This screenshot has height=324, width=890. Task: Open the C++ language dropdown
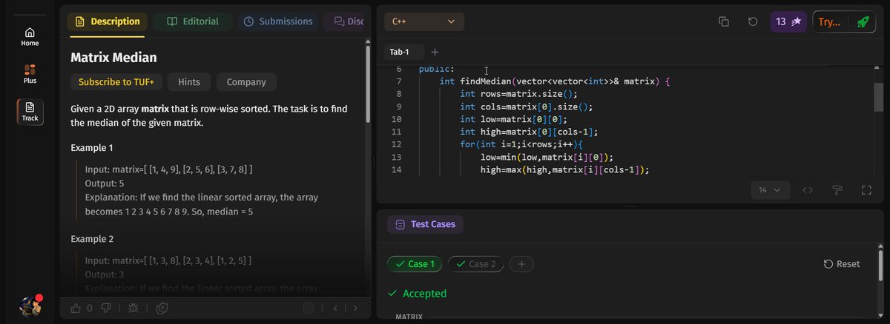[x=424, y=21]
